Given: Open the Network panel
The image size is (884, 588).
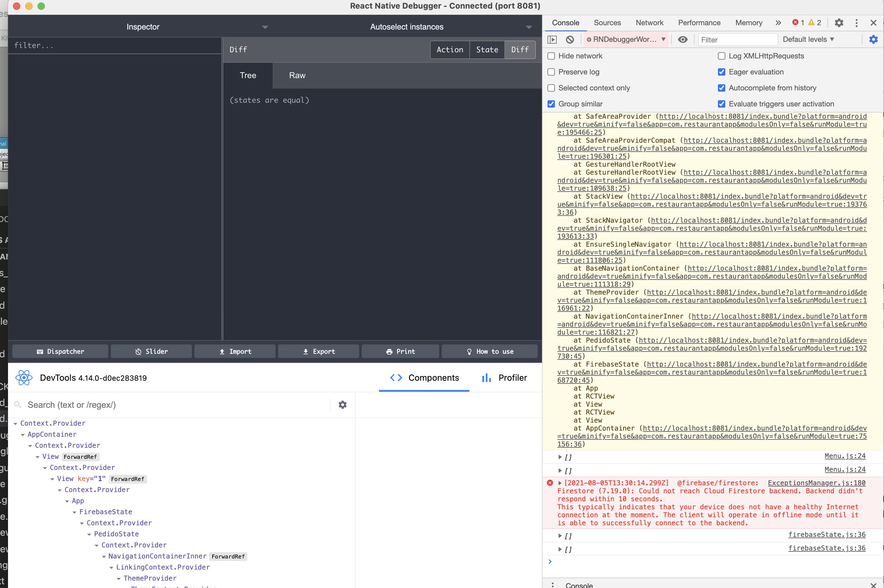Looking at the screenshot, I should click(649, 22).
